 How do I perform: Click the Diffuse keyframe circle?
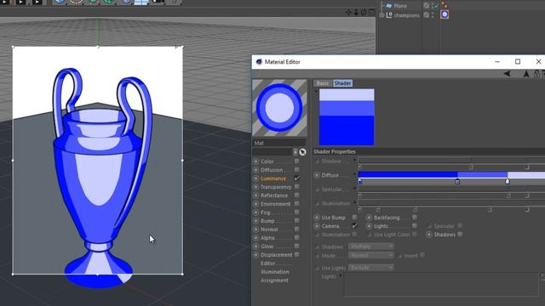[x=317, y=175]
